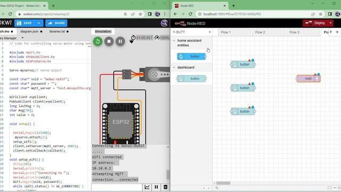The width and height of the screenshot is (341, 192).
Task: Switch to the diagram.json tab
Action: 29,31
